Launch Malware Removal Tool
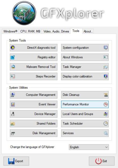Image resolution: width=118 pixels, height=168 pixels. point(33,67)
